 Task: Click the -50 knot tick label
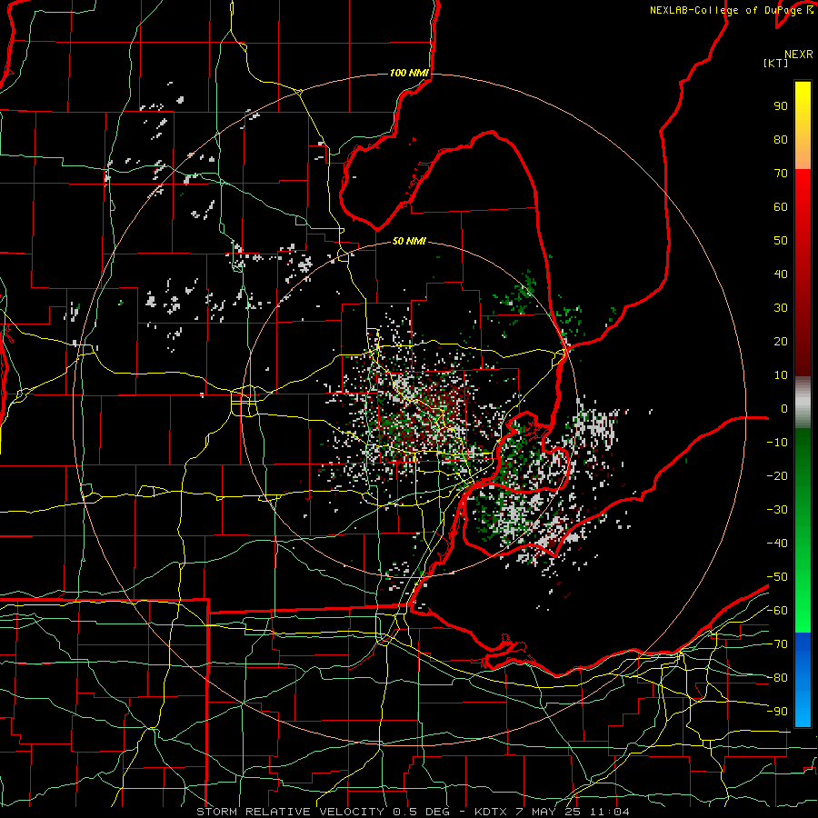777,576
